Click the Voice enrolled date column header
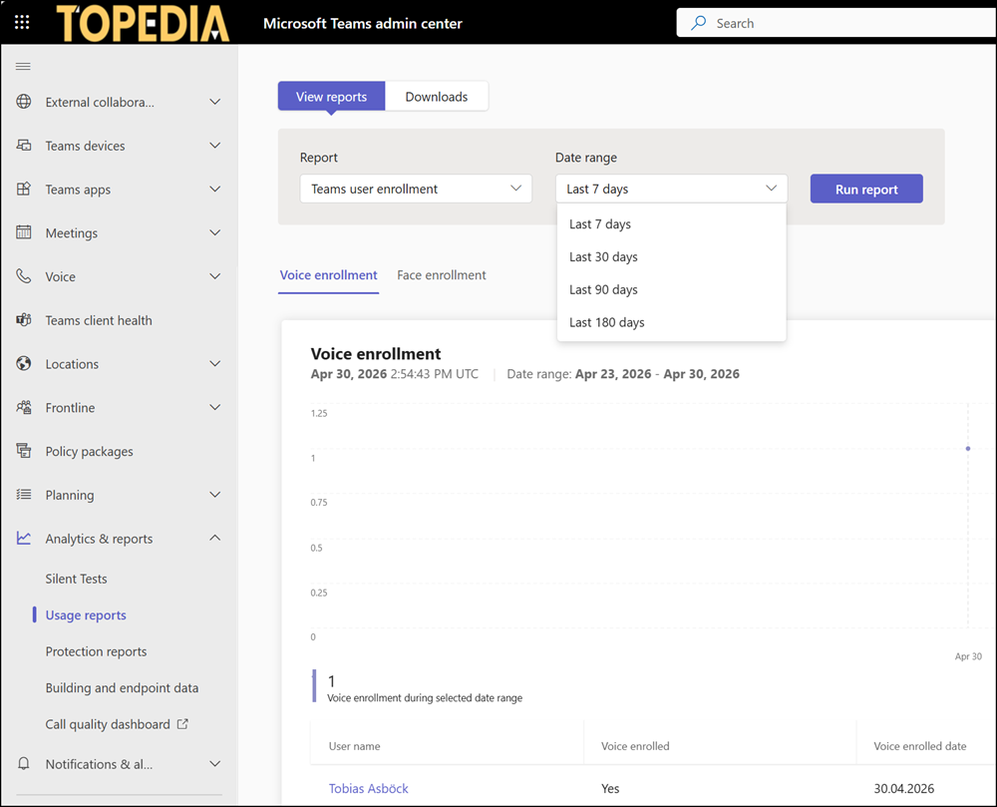Image resolution: width=997 pixels, height=807 pixels. 919,746
